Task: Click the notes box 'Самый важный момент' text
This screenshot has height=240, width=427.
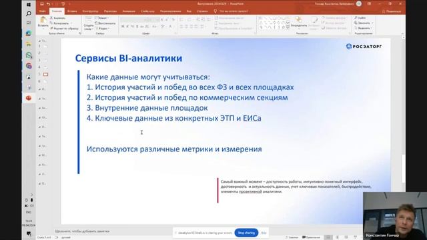Action: tap(296, 187)
